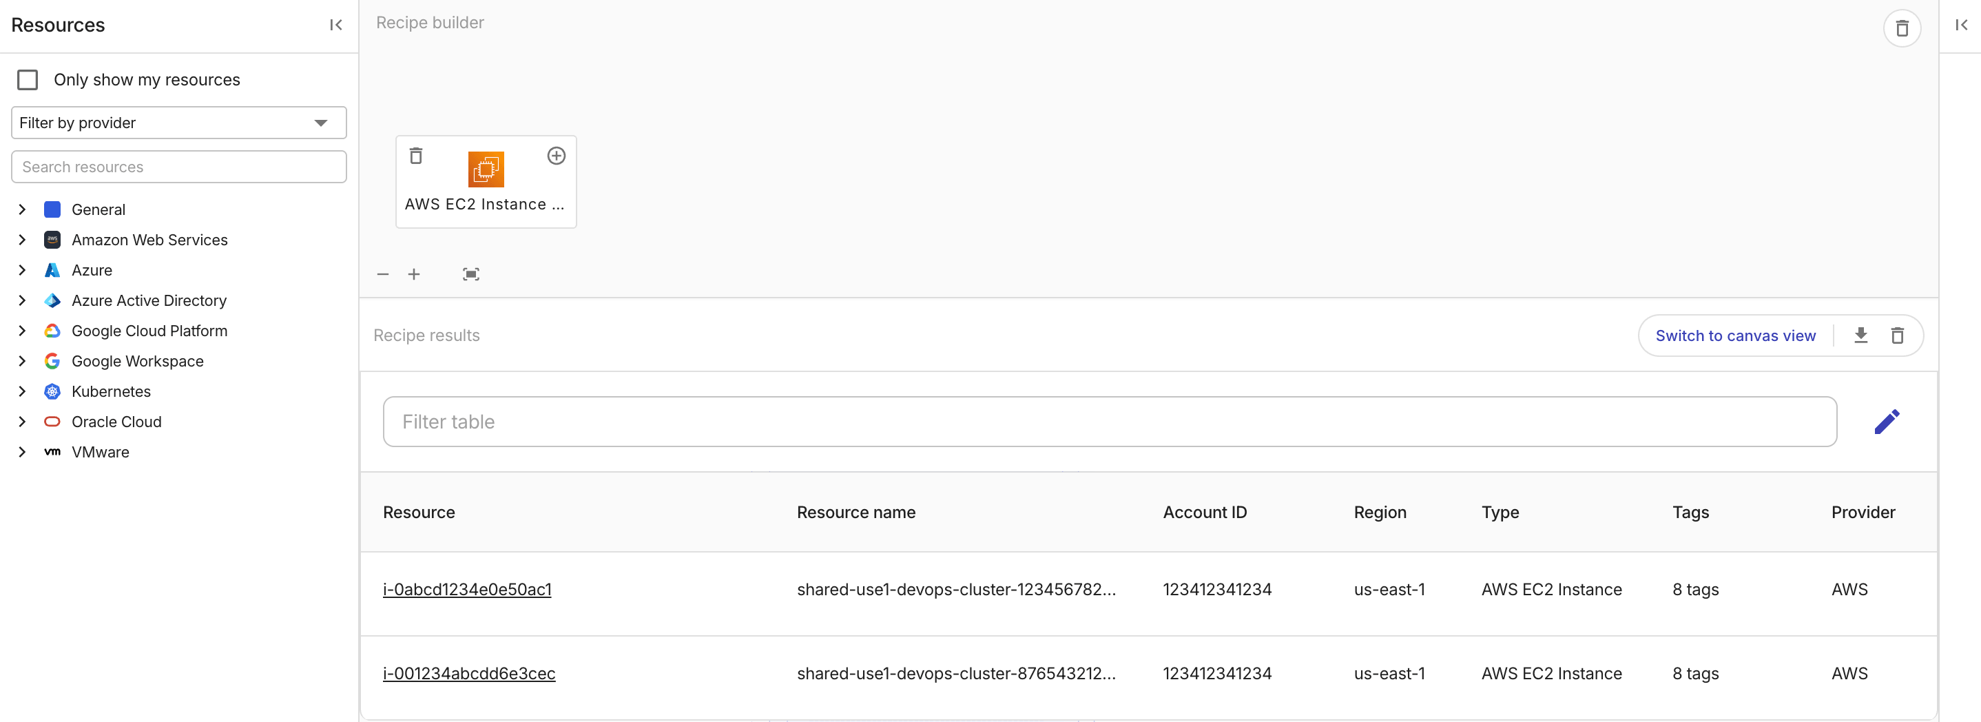Select the Google Cloud Platform category
This screenshot has height=722, width=1981.
149,331
